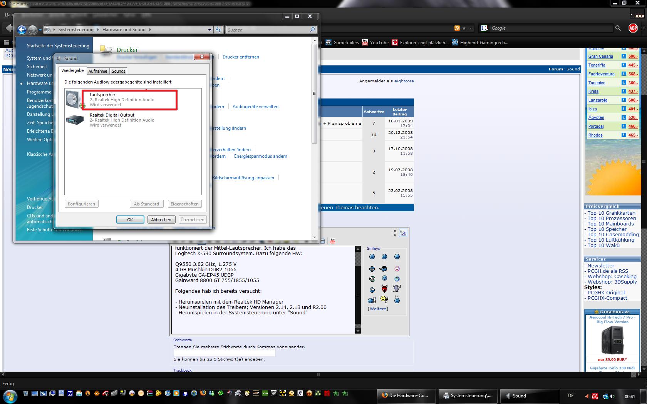Switch to the Wiedergabe tab
The image size is (647, 404).
(x=72, y=70)
